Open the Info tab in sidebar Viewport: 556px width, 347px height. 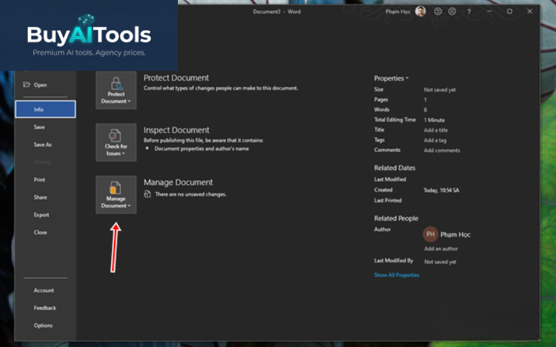45,109
